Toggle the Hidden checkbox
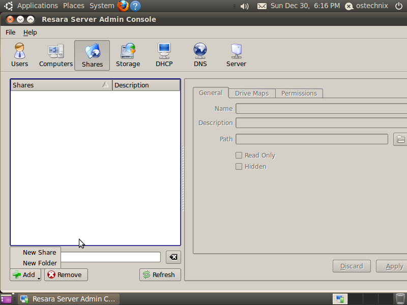 [x=239, y=166]
